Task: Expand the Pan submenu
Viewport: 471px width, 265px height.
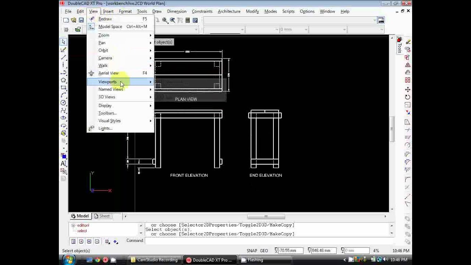Action: pyautogui.click(x=120, y=43)
